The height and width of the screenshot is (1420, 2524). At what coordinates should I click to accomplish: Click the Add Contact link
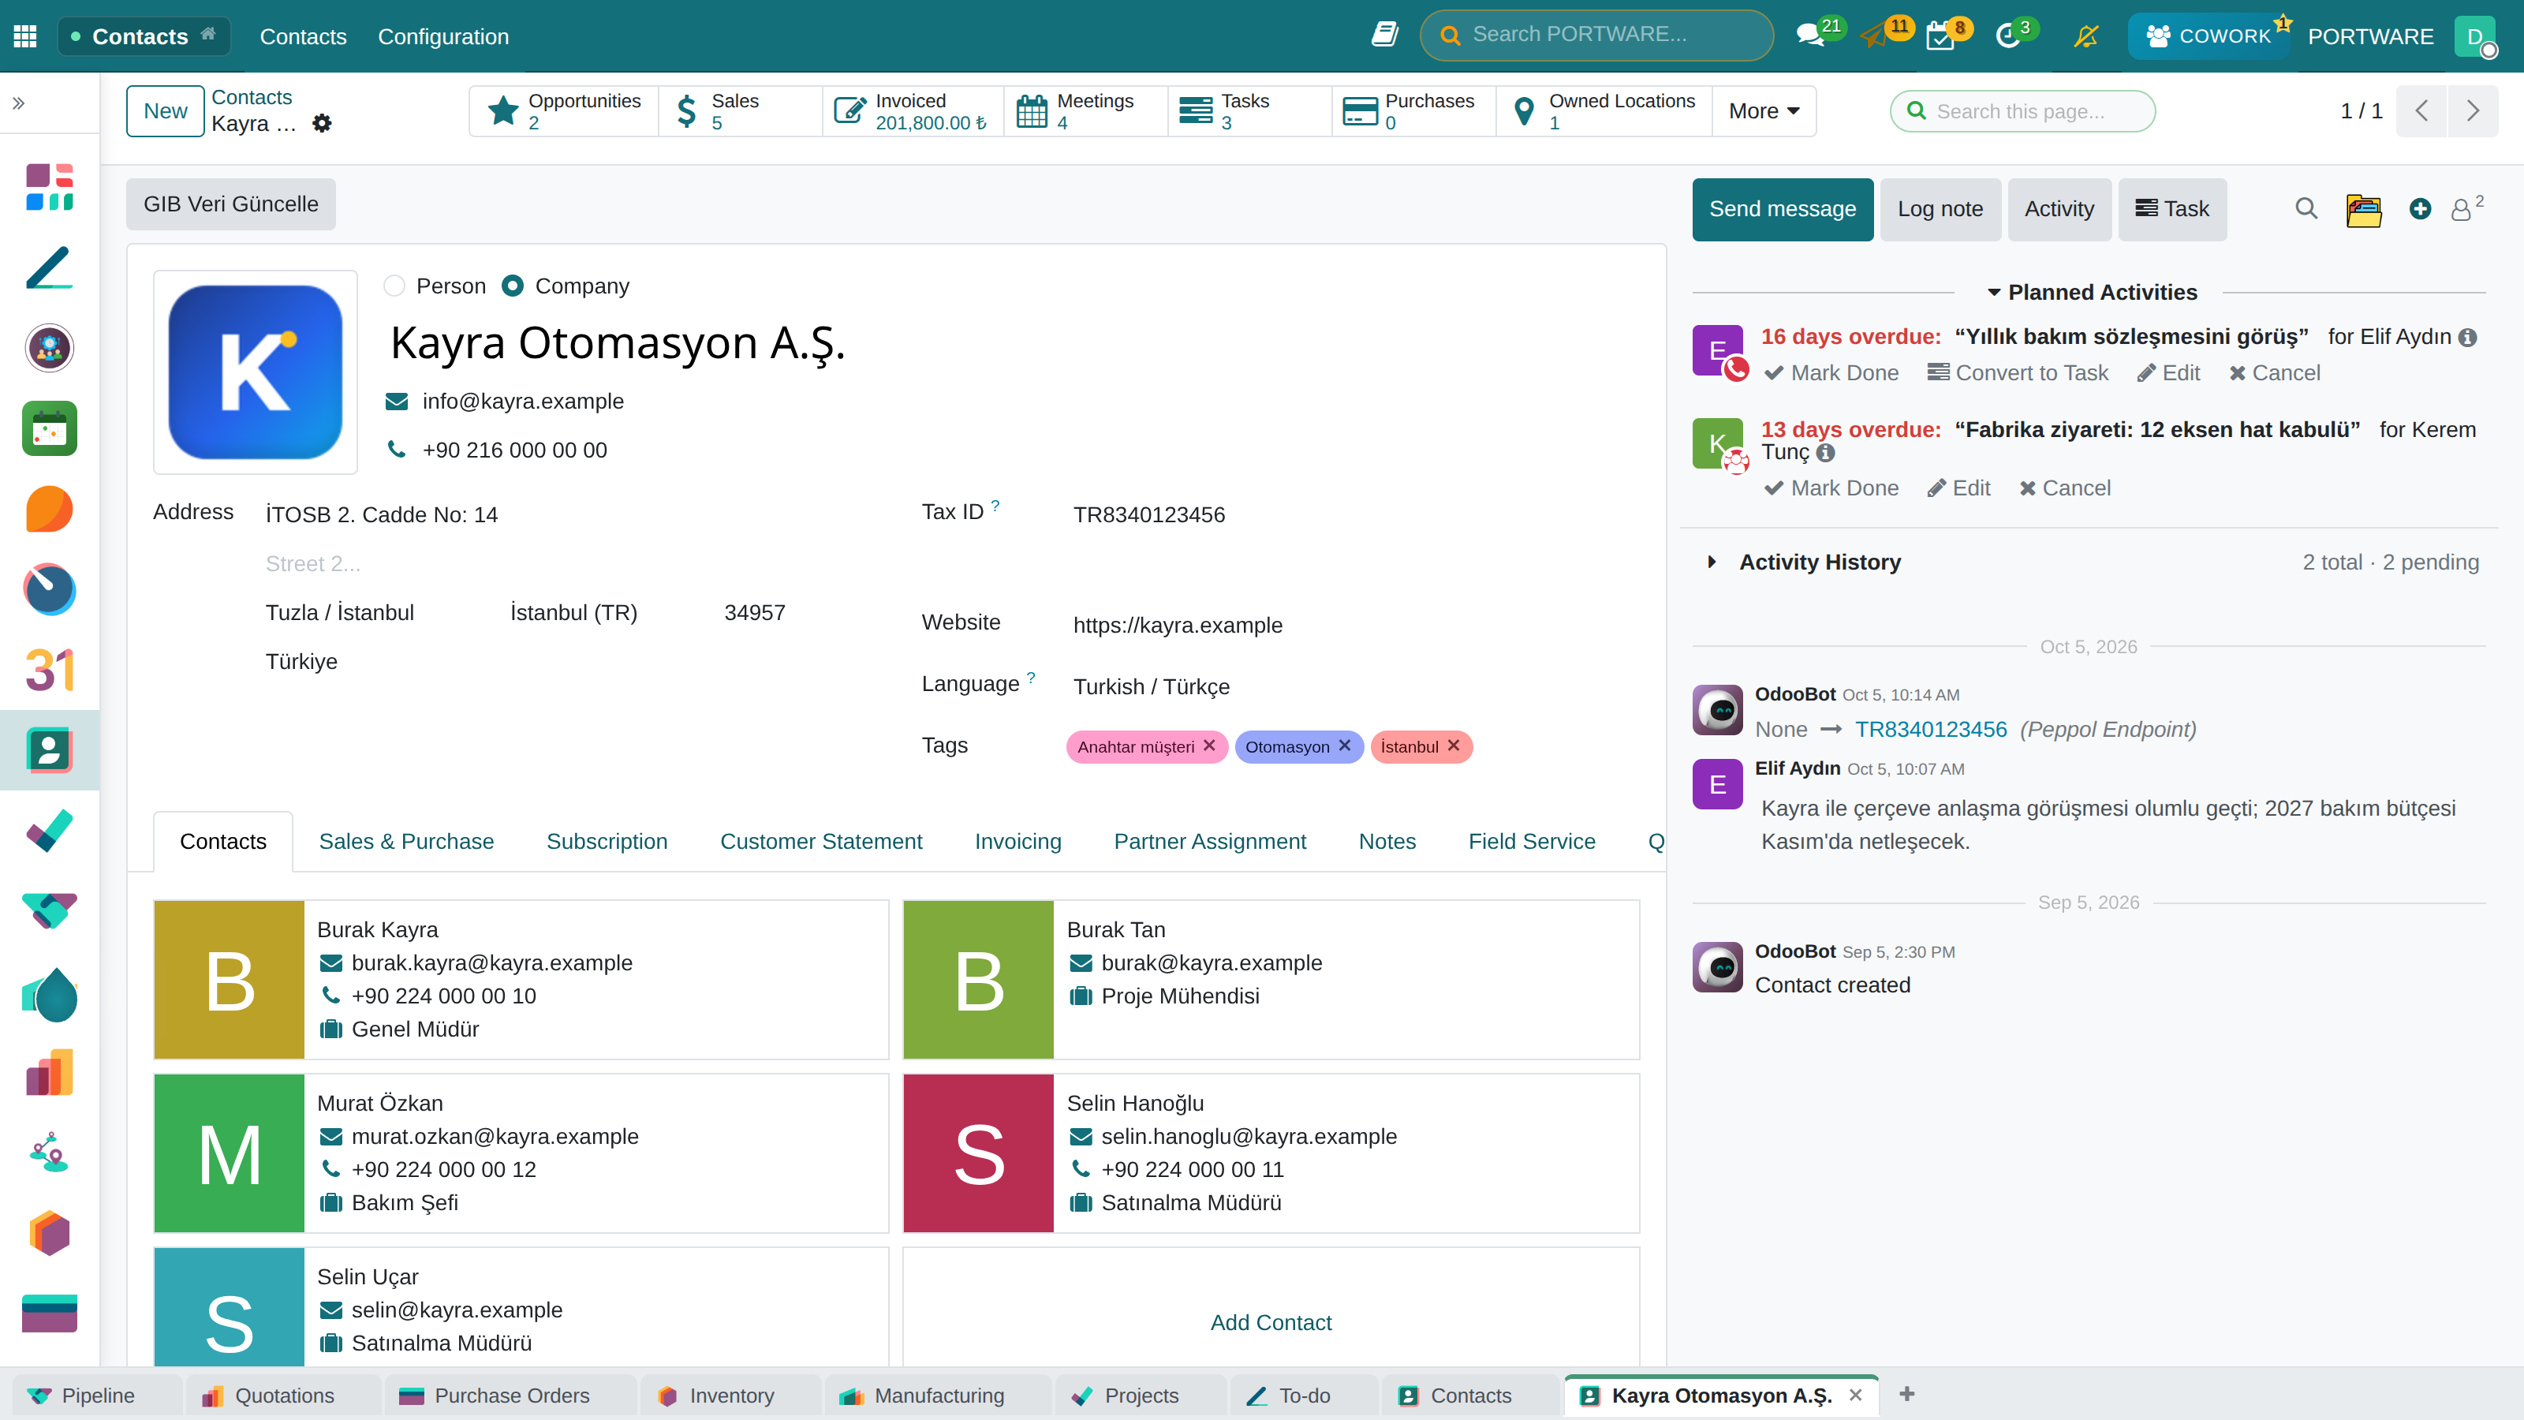coord(1271,1323)
